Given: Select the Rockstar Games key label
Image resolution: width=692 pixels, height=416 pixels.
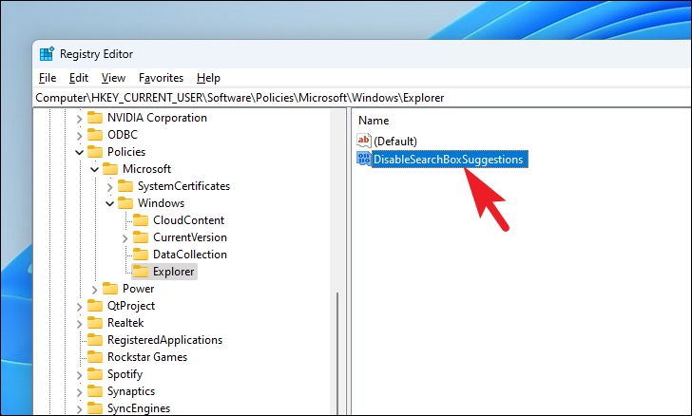Looking at the screenshot, I should click(x=147, y=357).
